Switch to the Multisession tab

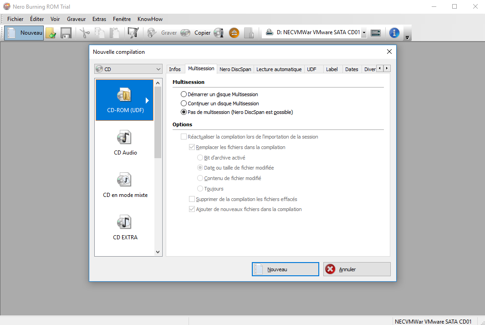pyautogui.click(x=201, y=68)
